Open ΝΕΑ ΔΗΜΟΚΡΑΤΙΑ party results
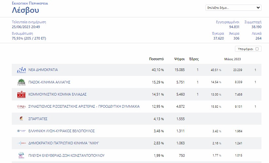The width and height of the screenshot is (269, 163). click(43, 70)
